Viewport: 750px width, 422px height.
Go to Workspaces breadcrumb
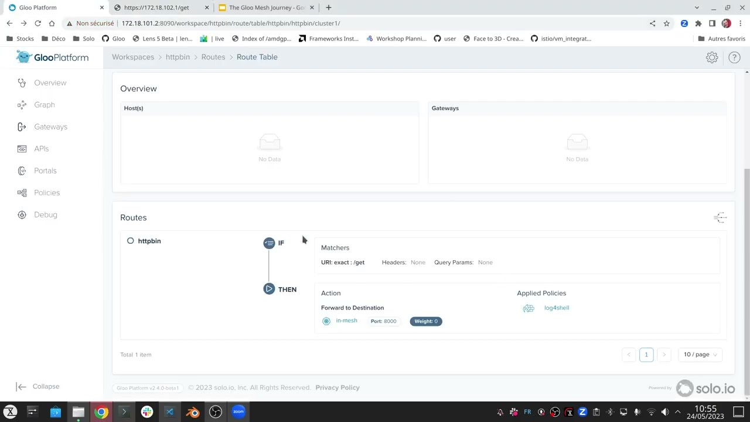[133, 57]
